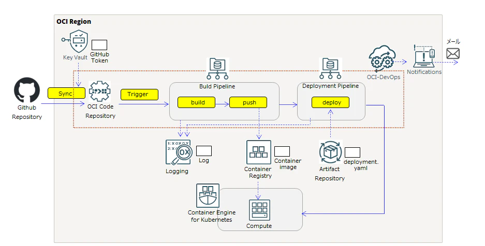Click the 'メール' label
Viewport: 485px width, 246px height.
click(x=453, y=42)
